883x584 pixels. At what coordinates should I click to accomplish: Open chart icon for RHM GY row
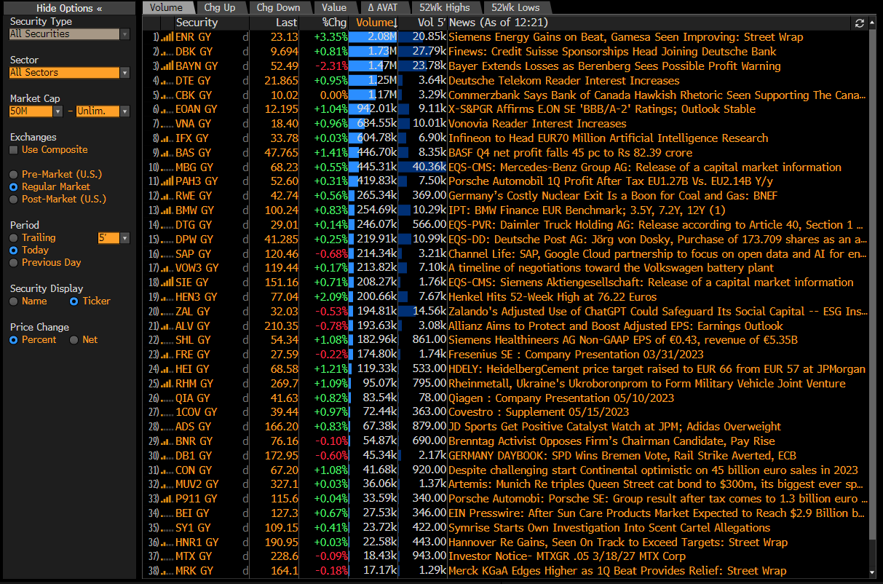click(167, 384)
